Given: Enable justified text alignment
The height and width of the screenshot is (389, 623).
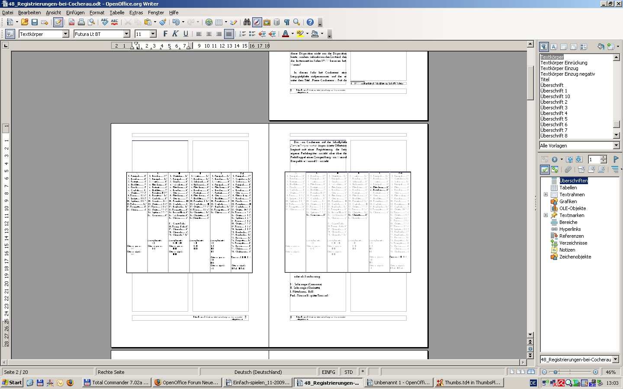Looking at the screenshot, I should click(229, 34).
